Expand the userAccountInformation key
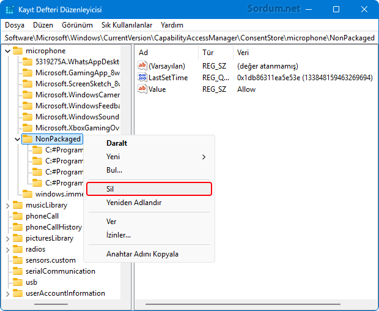Viewport: 379px width, 311px height. click(x=7, y=293)
